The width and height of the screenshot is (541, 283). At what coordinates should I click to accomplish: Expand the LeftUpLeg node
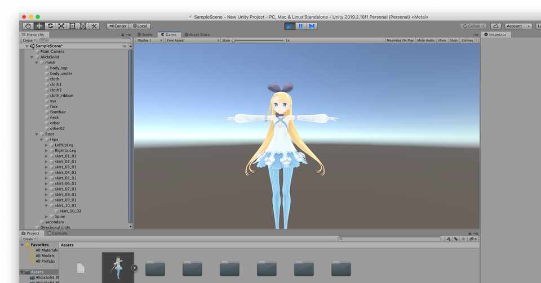coord(46,145)
